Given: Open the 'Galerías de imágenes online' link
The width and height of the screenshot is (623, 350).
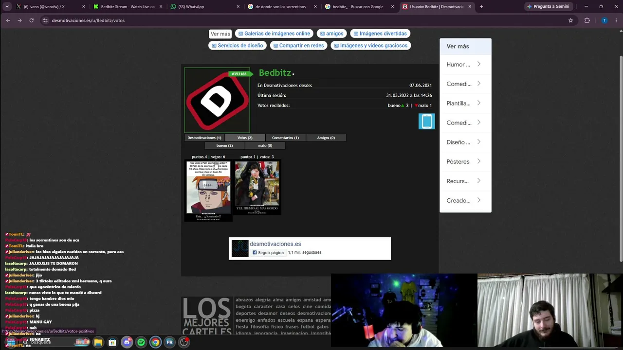Looking at the screenshot, I should [274, 34].
